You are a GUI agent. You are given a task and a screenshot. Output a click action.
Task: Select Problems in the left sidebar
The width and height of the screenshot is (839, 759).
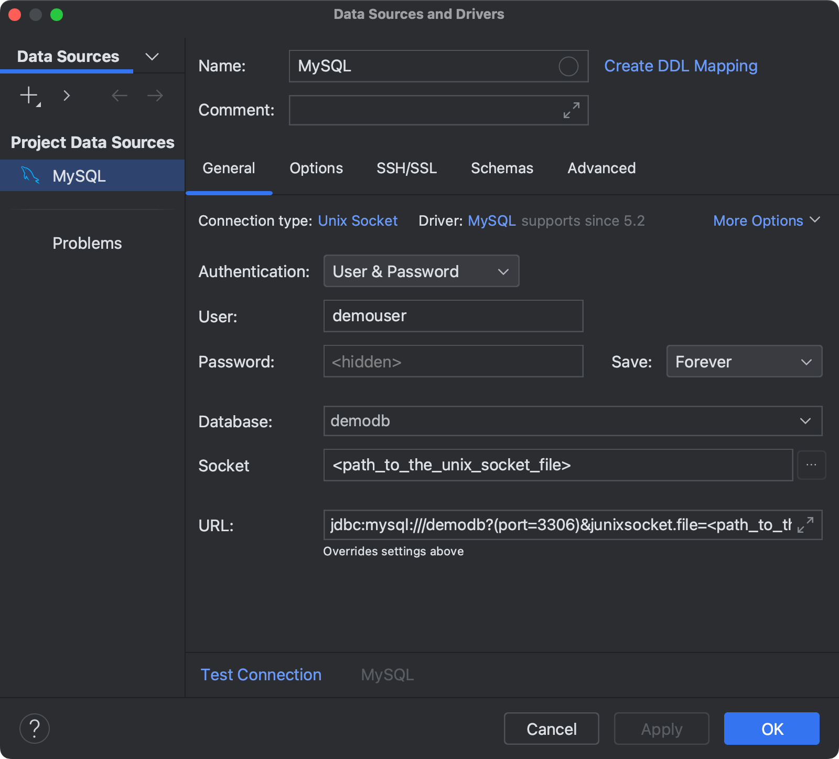(87, 243)
